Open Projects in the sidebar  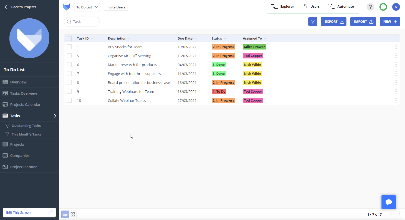29,144
